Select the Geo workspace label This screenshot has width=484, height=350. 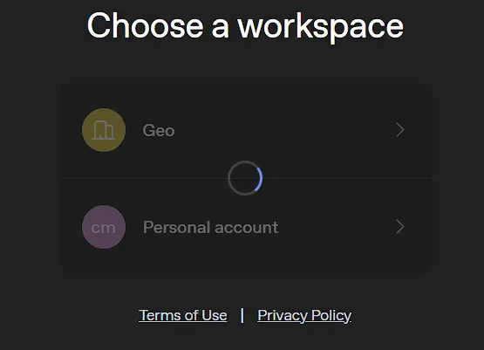point(159,130)
